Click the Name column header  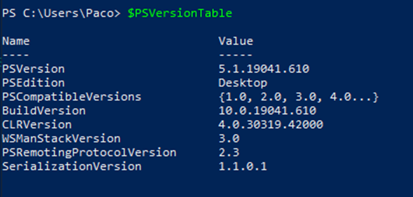[16, 41]
